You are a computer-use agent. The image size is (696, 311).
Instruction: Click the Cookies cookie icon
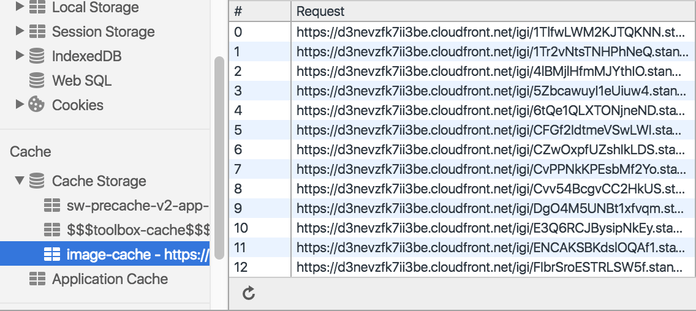[37, 105]
